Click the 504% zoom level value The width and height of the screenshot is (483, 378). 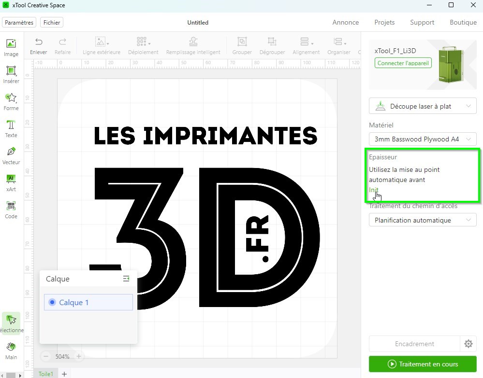click(62, 356)
